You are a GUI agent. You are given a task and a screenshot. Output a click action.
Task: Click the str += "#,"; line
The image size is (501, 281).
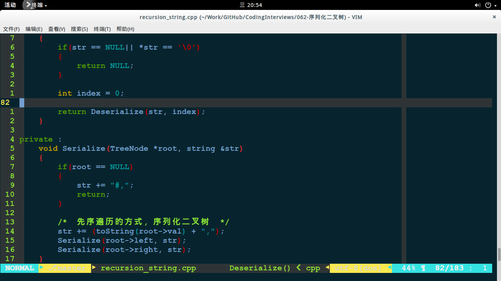click(105, 185)
